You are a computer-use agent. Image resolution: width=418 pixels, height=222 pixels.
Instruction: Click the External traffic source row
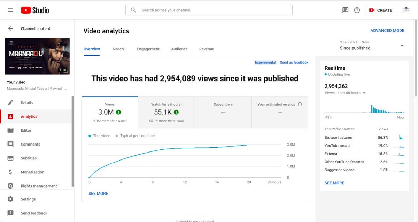point(364,154)
